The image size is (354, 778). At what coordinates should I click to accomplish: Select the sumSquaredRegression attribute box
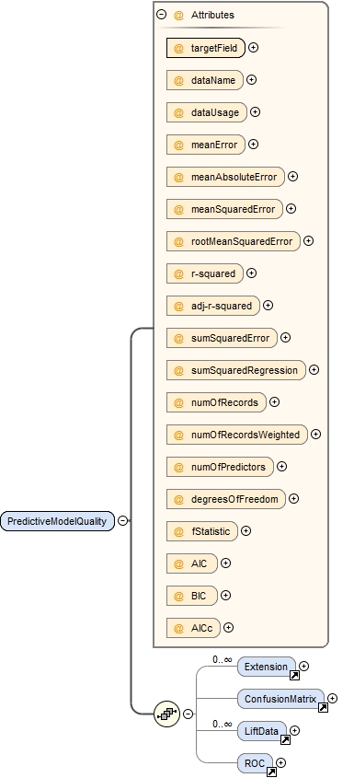tap(236, 371)
